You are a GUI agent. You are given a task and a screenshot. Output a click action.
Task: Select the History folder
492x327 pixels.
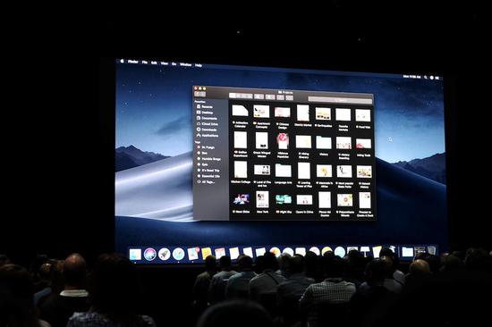[x=324, y=143]
